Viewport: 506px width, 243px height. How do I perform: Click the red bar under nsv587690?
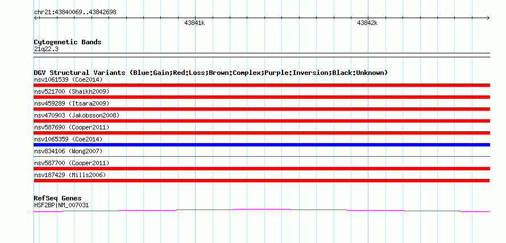[x=262, y=133]
